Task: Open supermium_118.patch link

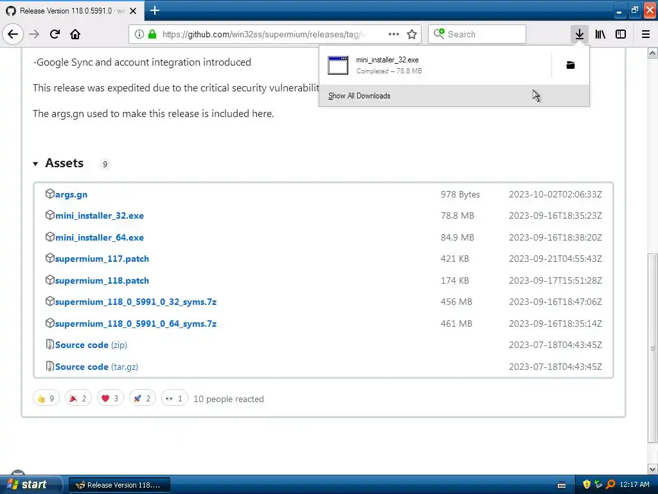Action: pyautogui.click(x=102, y=280)
